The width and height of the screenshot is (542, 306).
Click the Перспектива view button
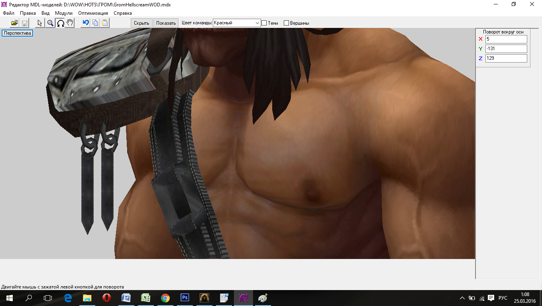click(18, 33)
